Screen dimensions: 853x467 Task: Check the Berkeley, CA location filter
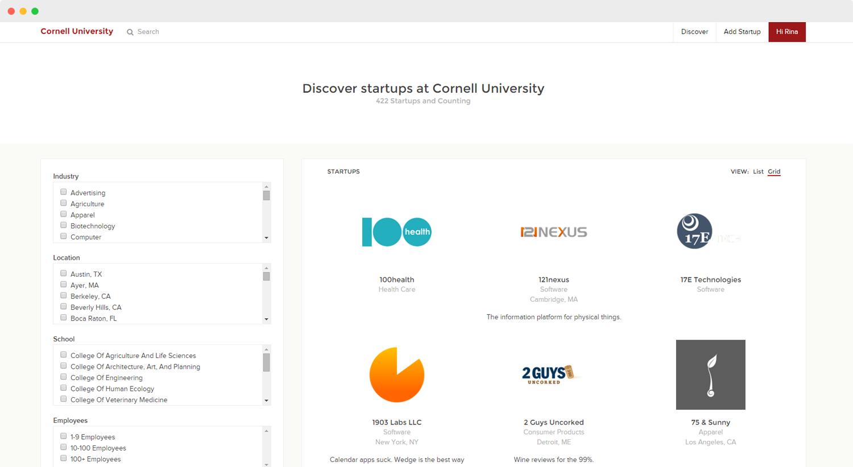pyautogui.click(x=64, y=295)
